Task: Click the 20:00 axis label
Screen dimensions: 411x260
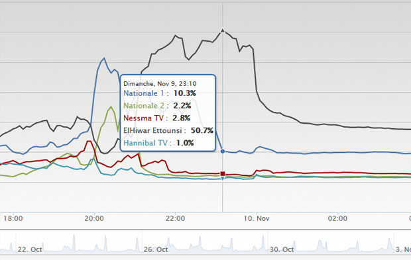Action: point(94,218)
